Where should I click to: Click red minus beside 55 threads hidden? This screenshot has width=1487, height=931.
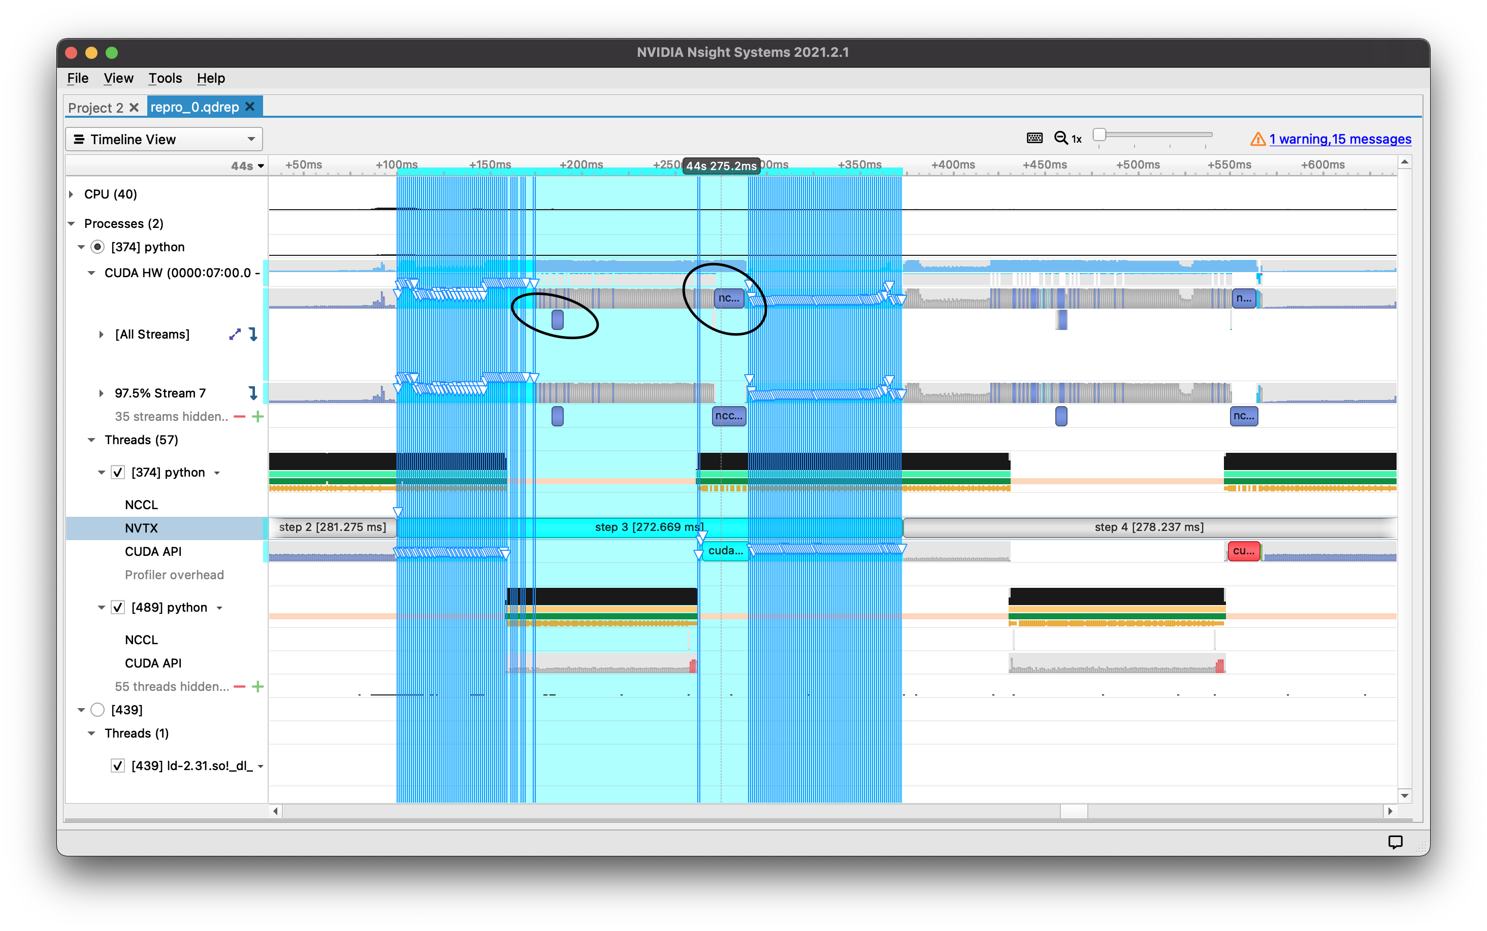240,686
